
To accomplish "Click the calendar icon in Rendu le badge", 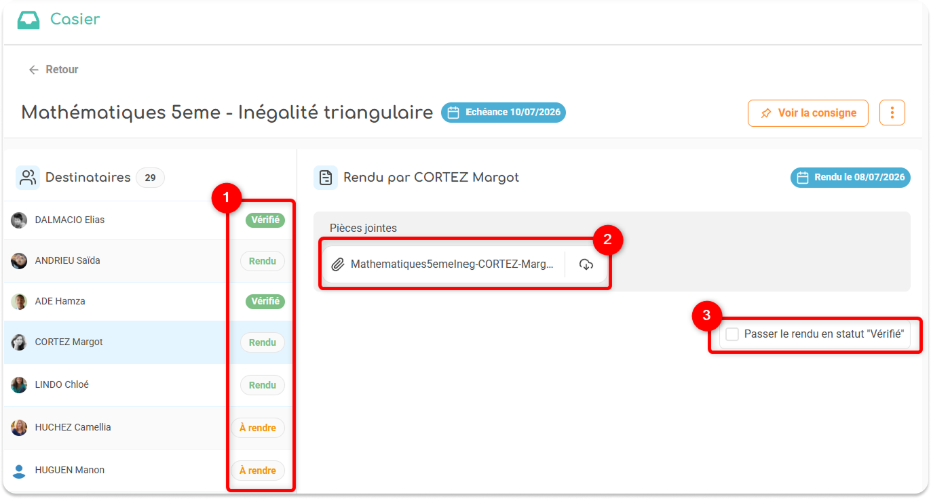I will click(803, 178).
